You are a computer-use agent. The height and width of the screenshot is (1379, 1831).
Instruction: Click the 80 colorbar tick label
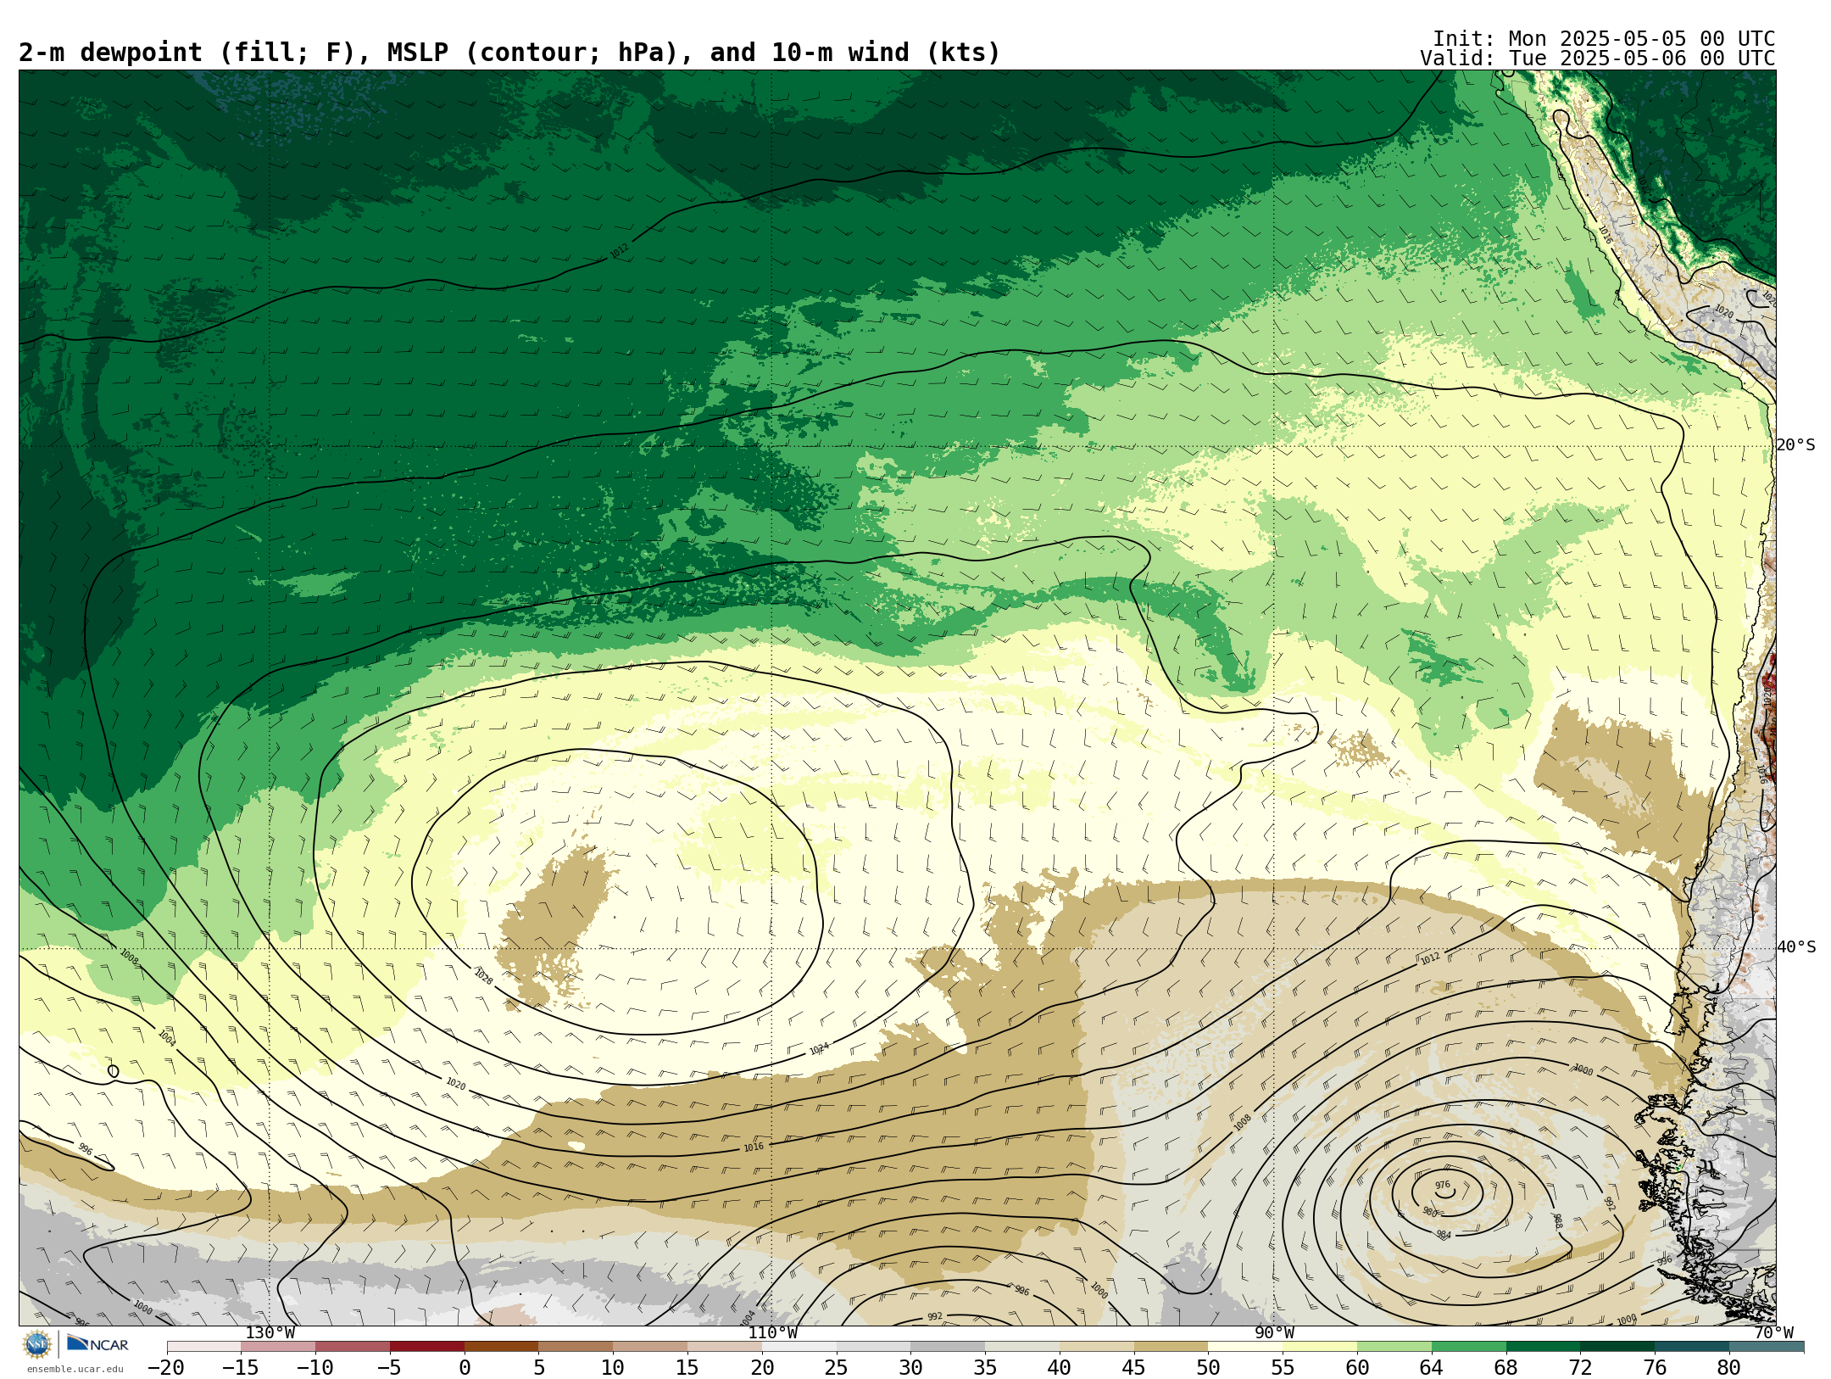point(1729,1368)
